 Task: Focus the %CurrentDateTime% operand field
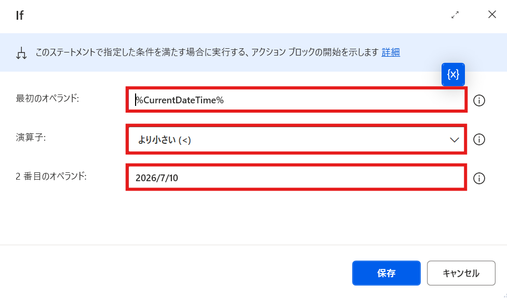(x=296, y=100)
